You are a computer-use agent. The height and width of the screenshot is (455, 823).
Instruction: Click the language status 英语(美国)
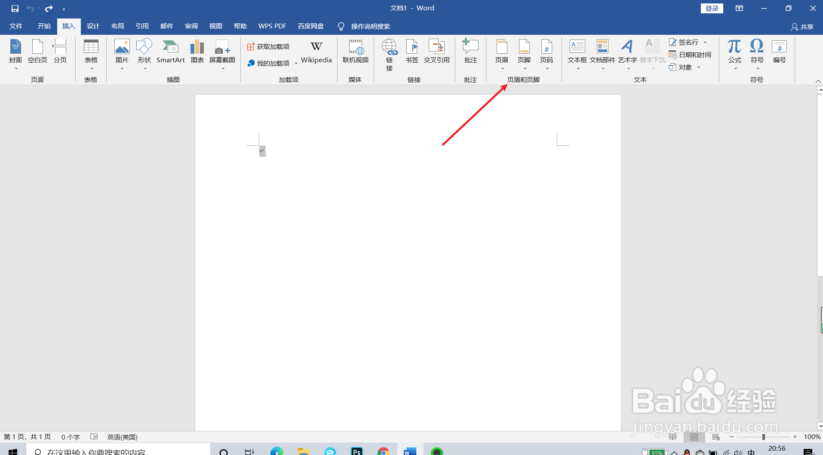tap(122, 437)
